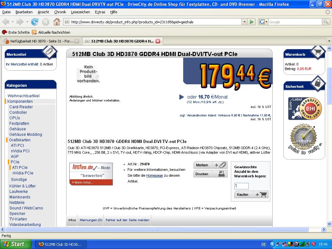Open the Card-Reader category
The image size is (332, 249).
21,107
